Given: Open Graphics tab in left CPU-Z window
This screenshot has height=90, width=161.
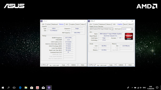Looking at the screenshot, I should coord(72,24).
